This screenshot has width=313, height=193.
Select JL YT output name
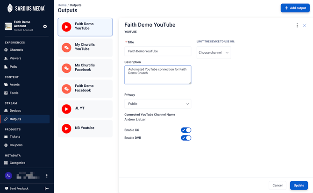tap(79, 108)
